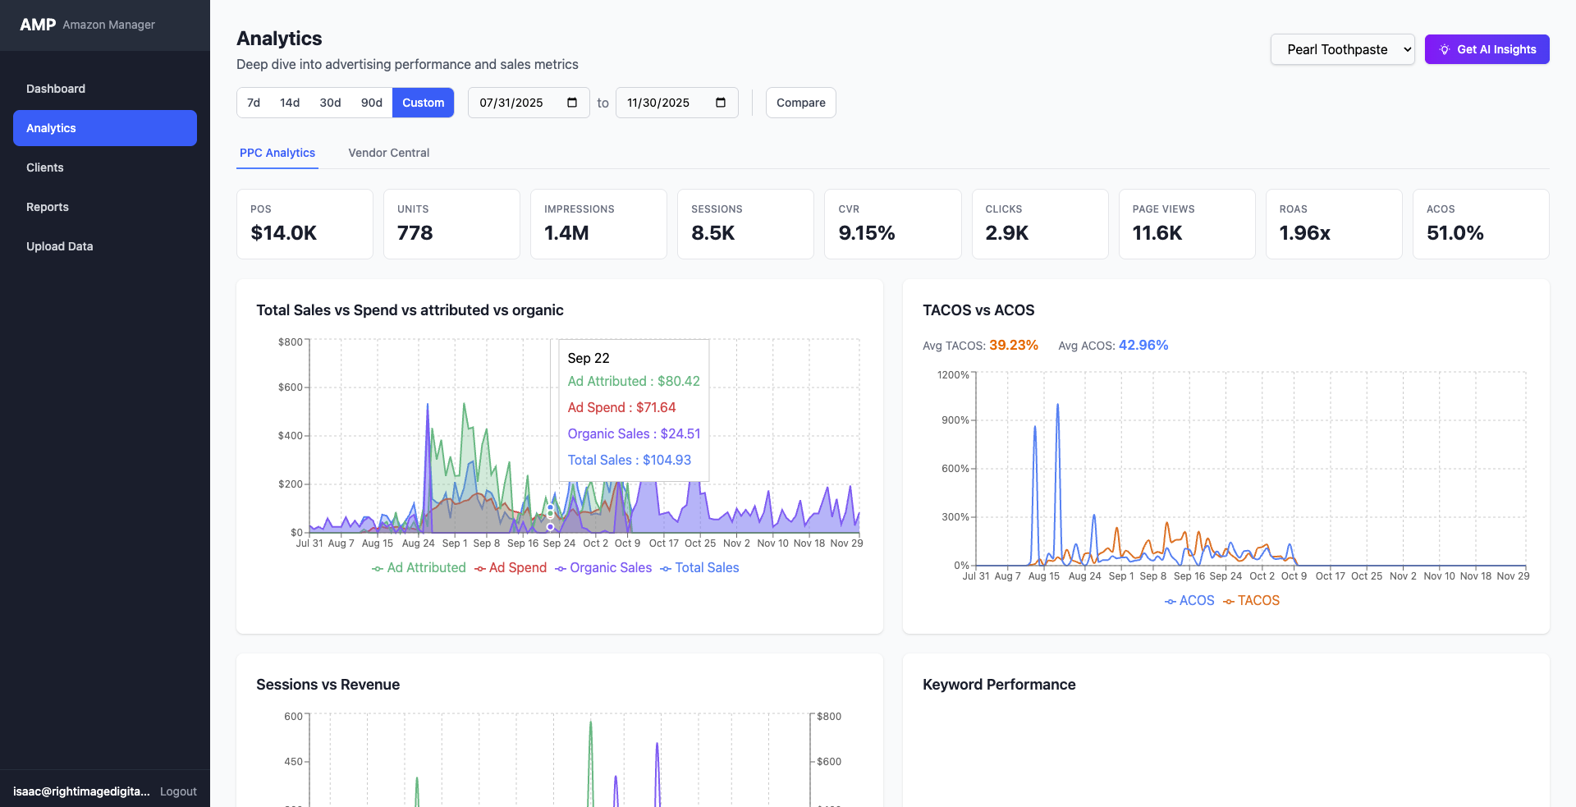
Task: Toggle the TACOS legend series
Action: point(1252,601)
